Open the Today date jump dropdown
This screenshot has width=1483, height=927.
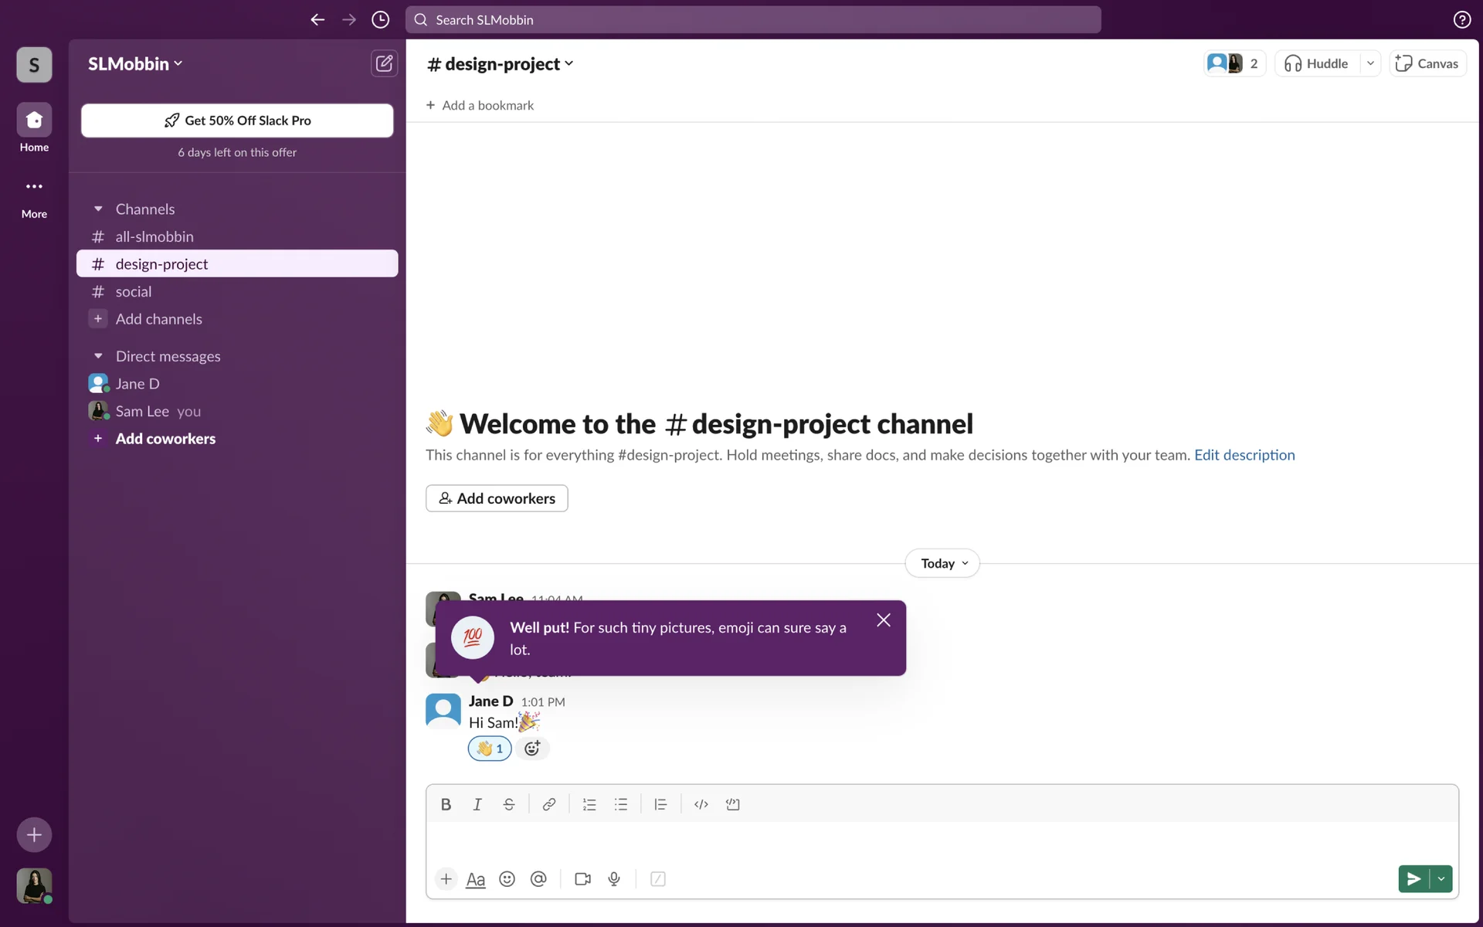click(942, 563)
